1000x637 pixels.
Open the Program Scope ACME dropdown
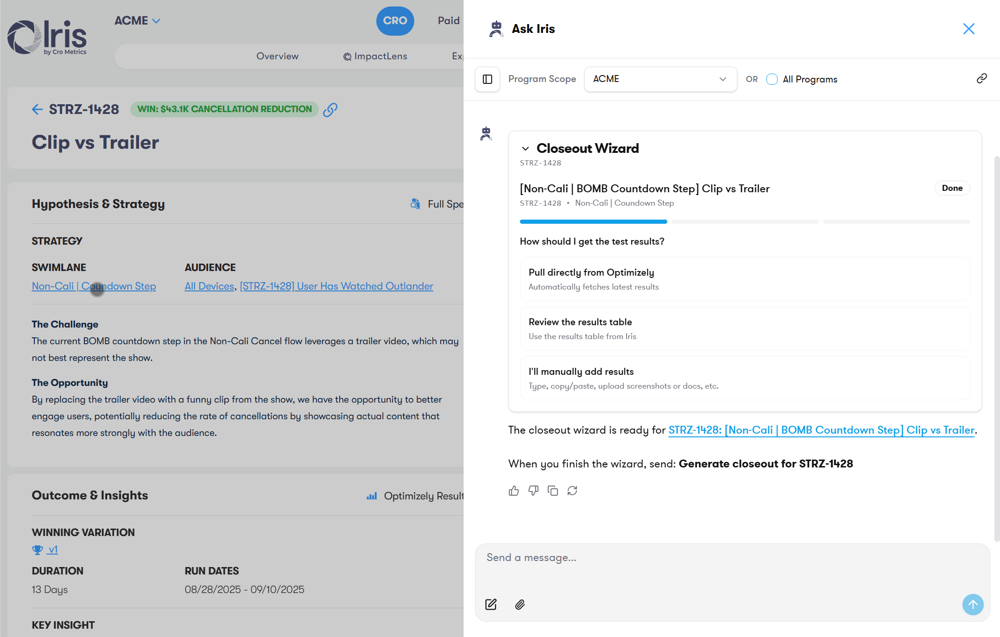click(660, 79)
